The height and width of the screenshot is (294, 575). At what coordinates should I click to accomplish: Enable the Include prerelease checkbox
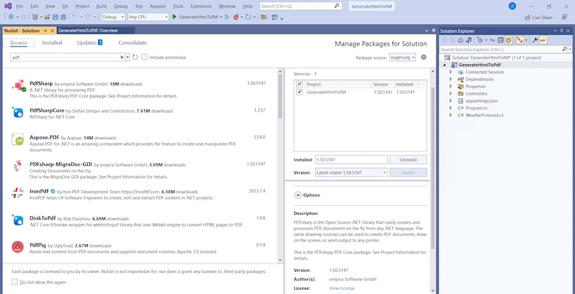pyautogui.click(x=145, y=57)
